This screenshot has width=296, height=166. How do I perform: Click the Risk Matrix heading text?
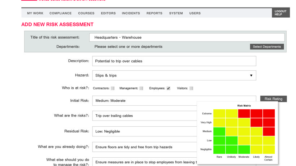(244, 106)
